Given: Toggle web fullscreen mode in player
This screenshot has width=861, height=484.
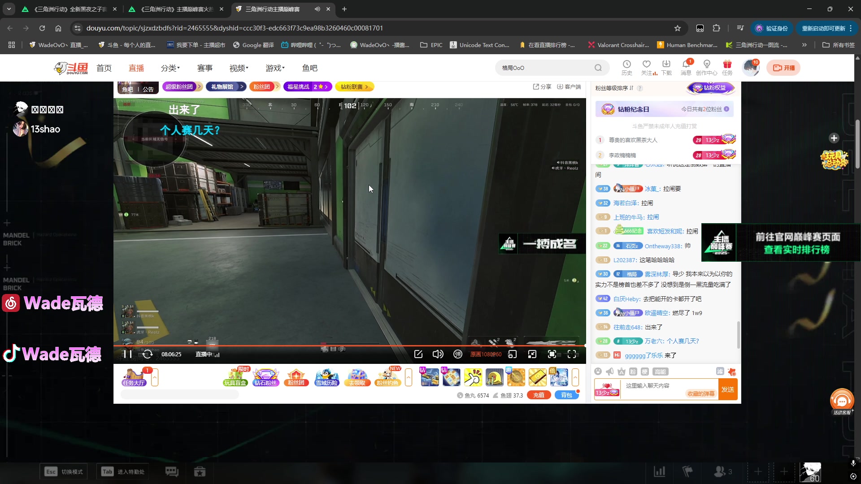Looking at the screenshot, I should point(552,354).
